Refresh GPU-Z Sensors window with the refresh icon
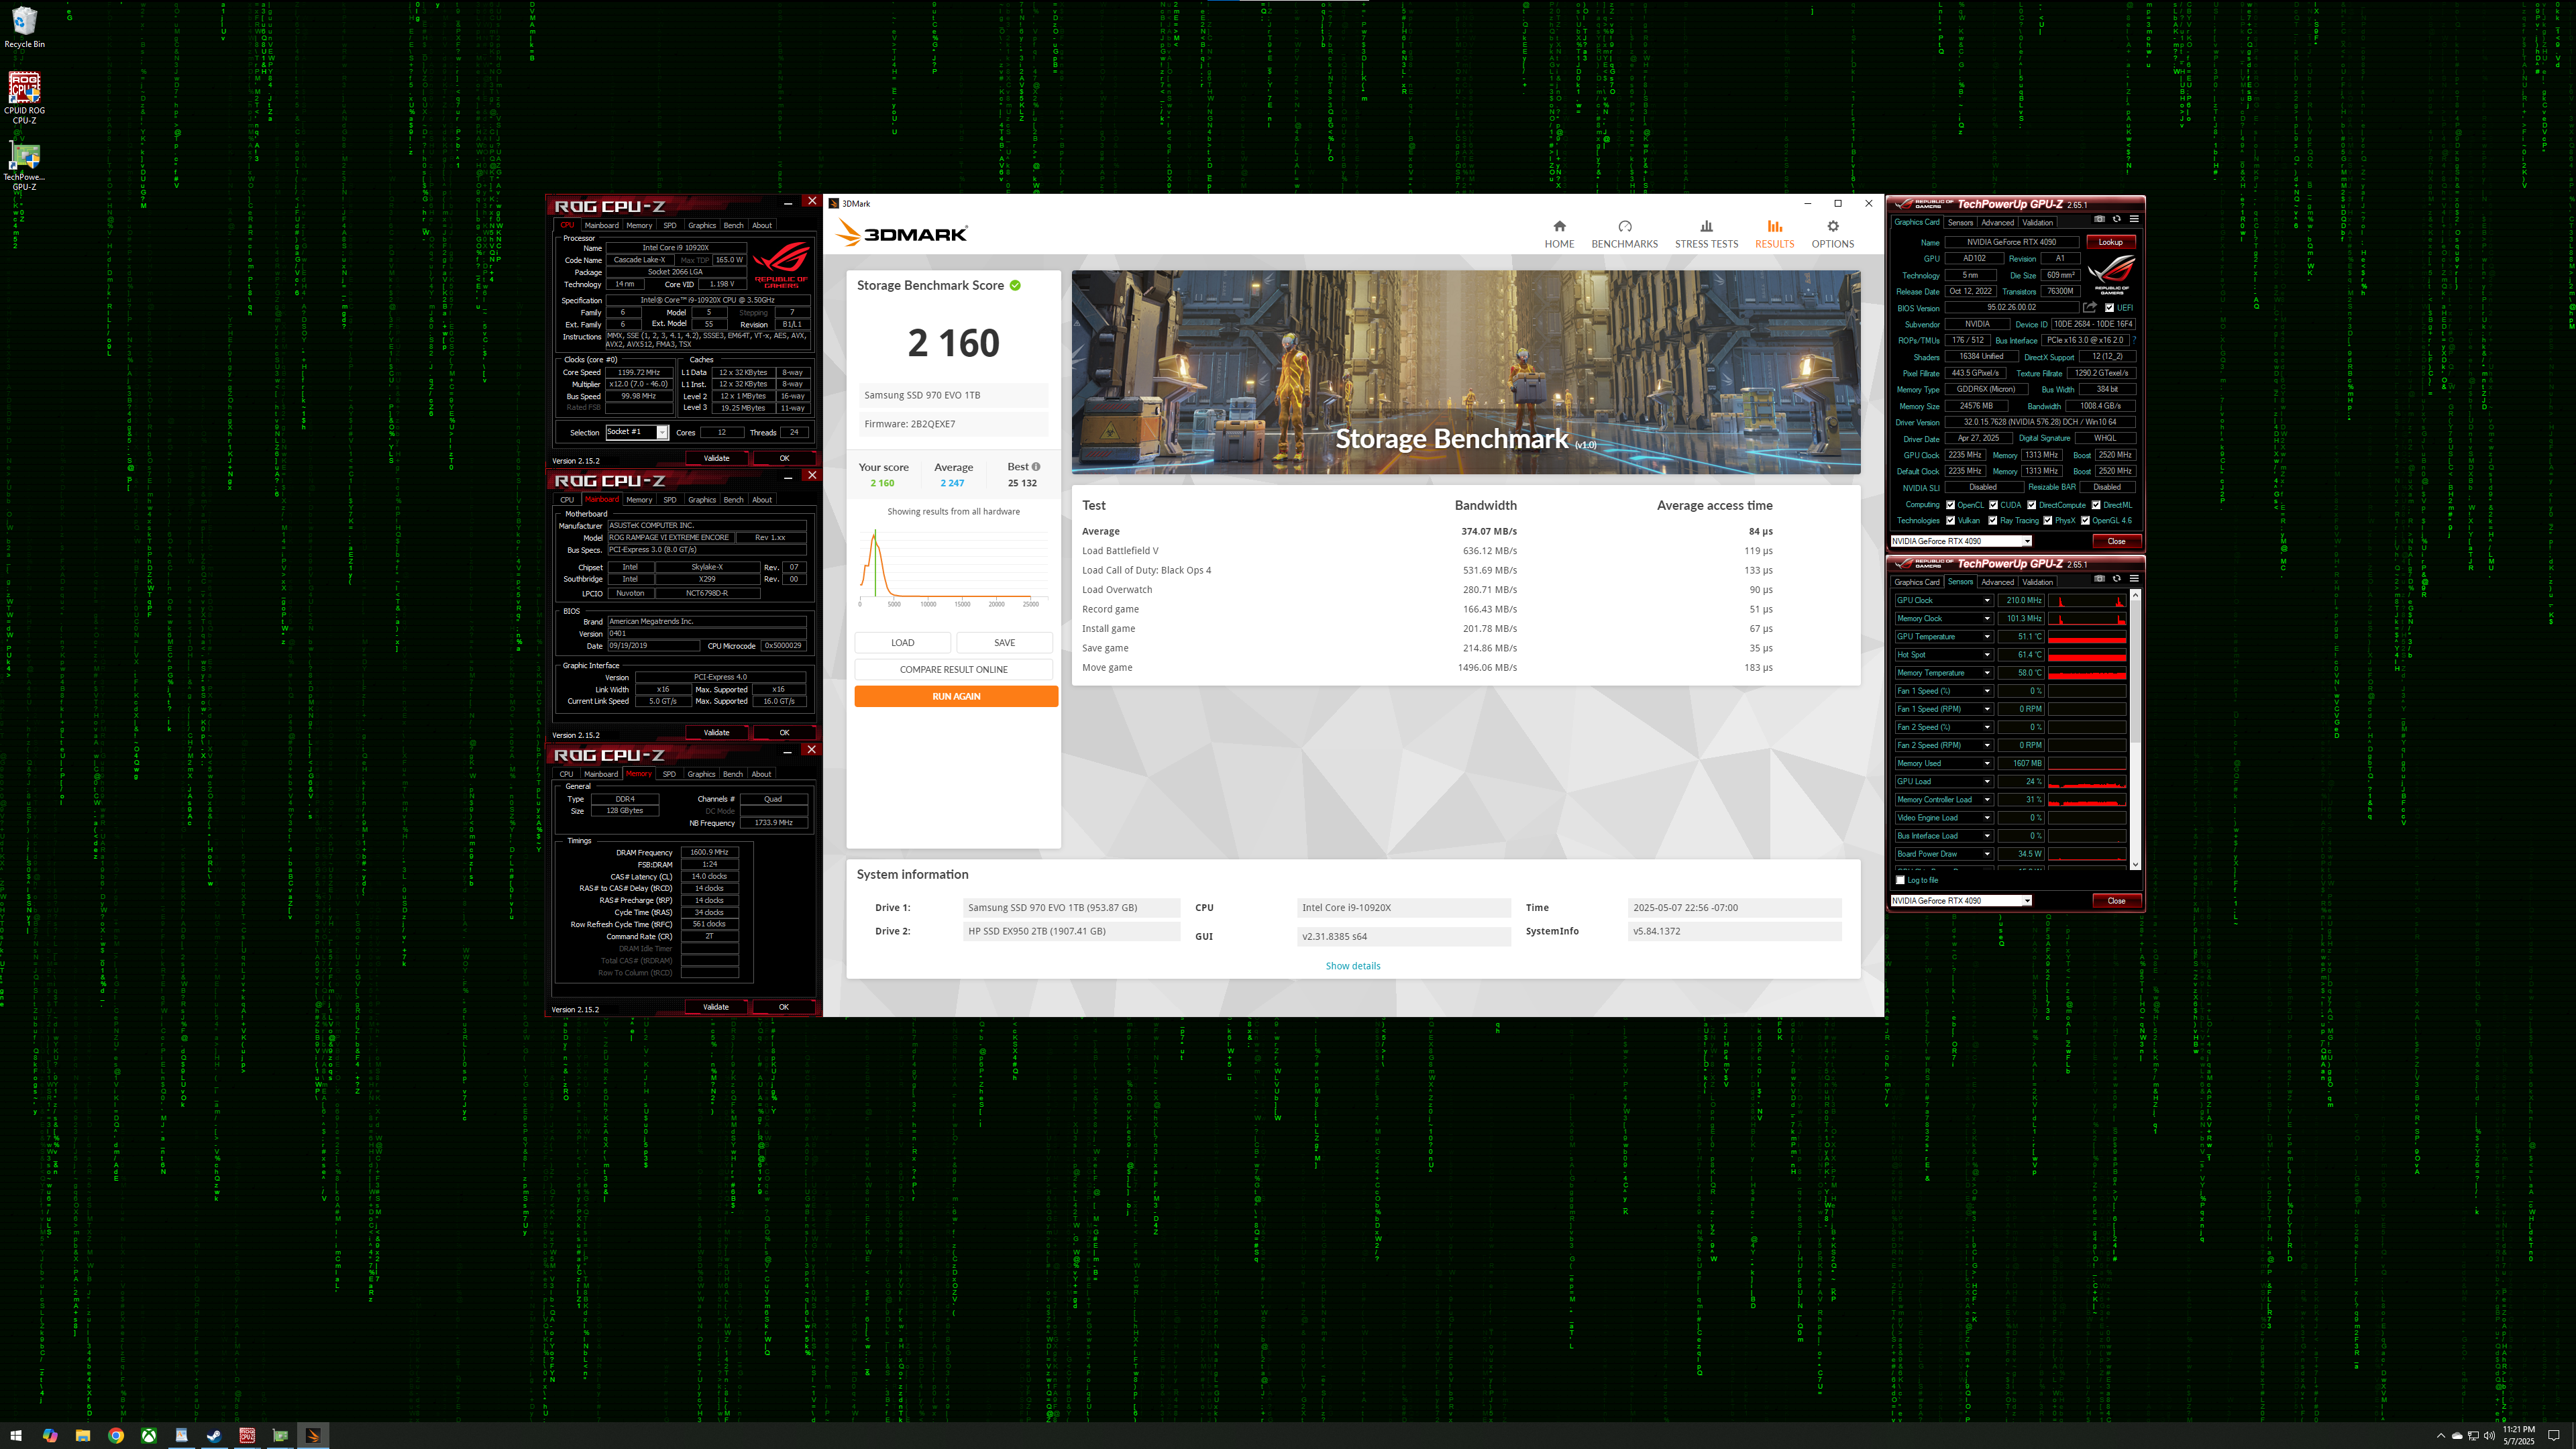 pos(2116,579)
